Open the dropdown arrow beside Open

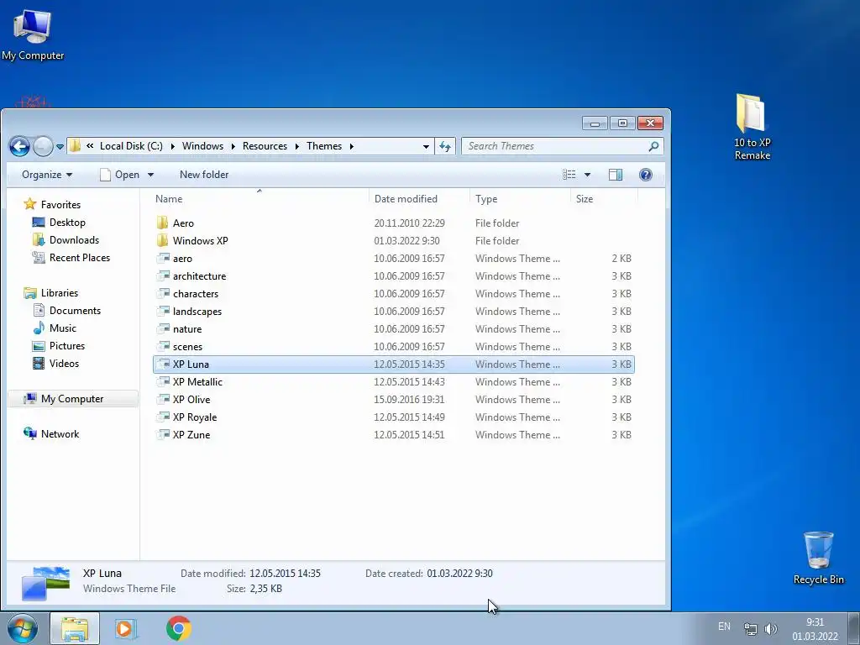tap(151, 175)
